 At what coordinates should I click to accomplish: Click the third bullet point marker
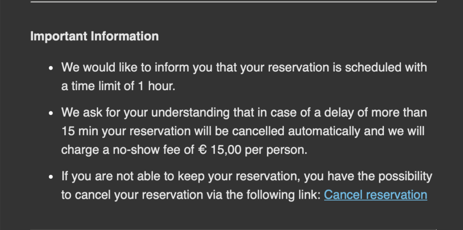click(51, 177)
